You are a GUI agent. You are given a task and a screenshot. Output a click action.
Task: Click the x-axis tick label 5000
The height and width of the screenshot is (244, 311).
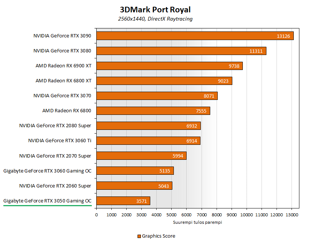(x=172, y=215)
